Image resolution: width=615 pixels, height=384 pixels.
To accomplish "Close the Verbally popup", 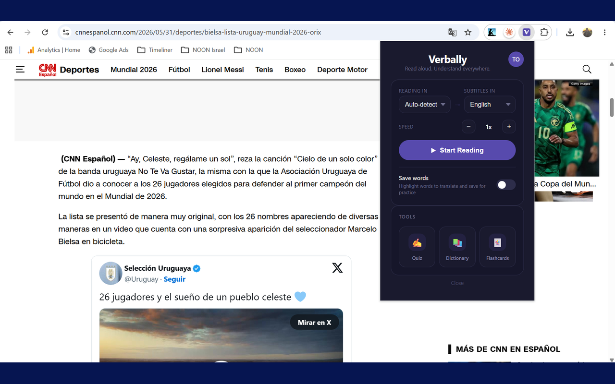I will (457, 283).
